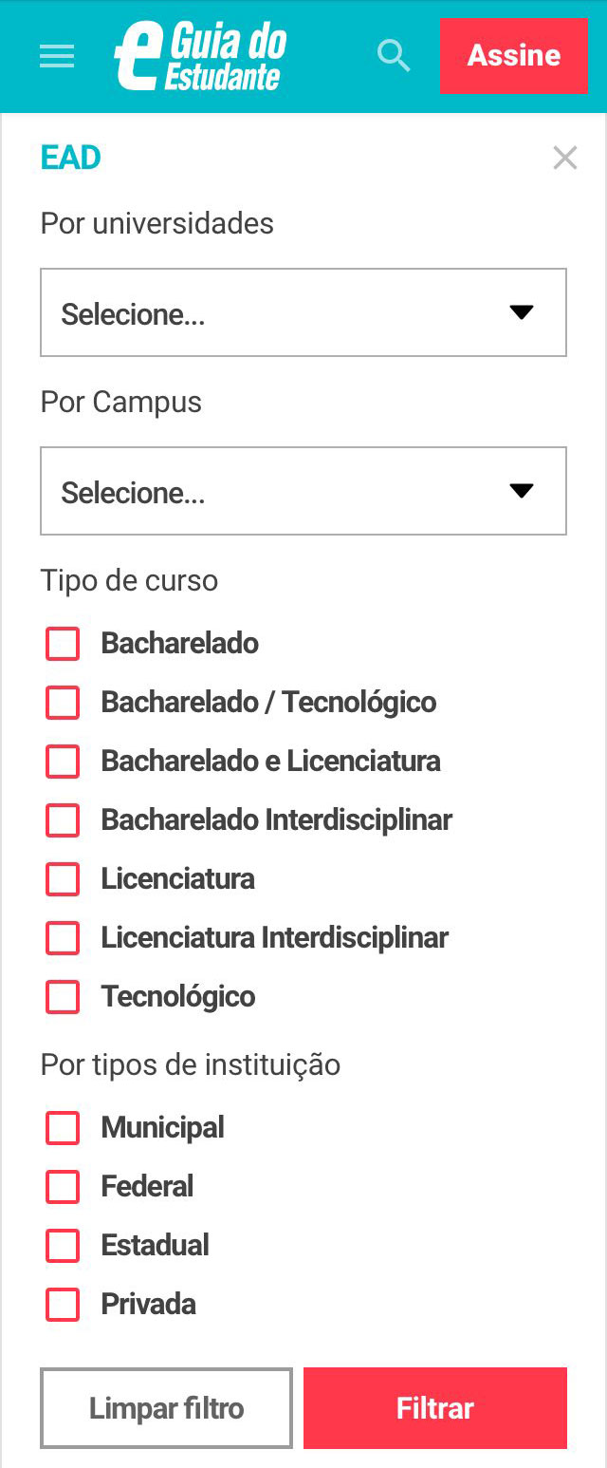Open the 'Por universidades' Selecione dropdown

point(303,313)
